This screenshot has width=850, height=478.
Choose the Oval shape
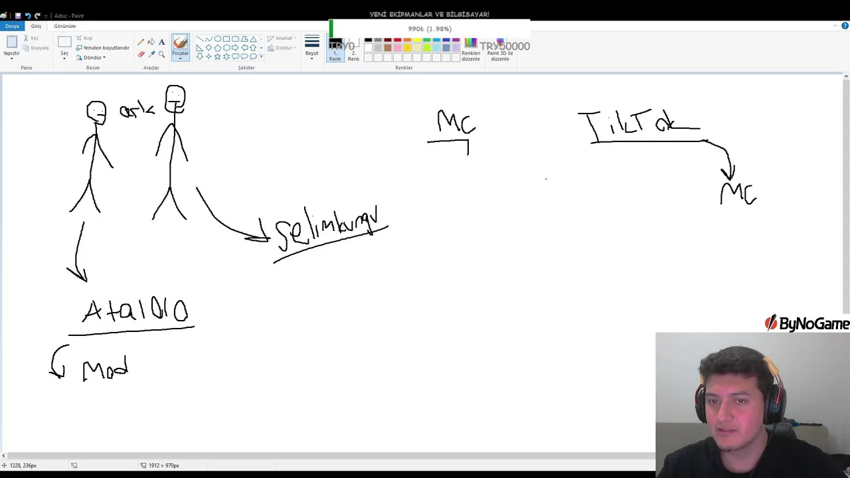(x=217, y=39)
